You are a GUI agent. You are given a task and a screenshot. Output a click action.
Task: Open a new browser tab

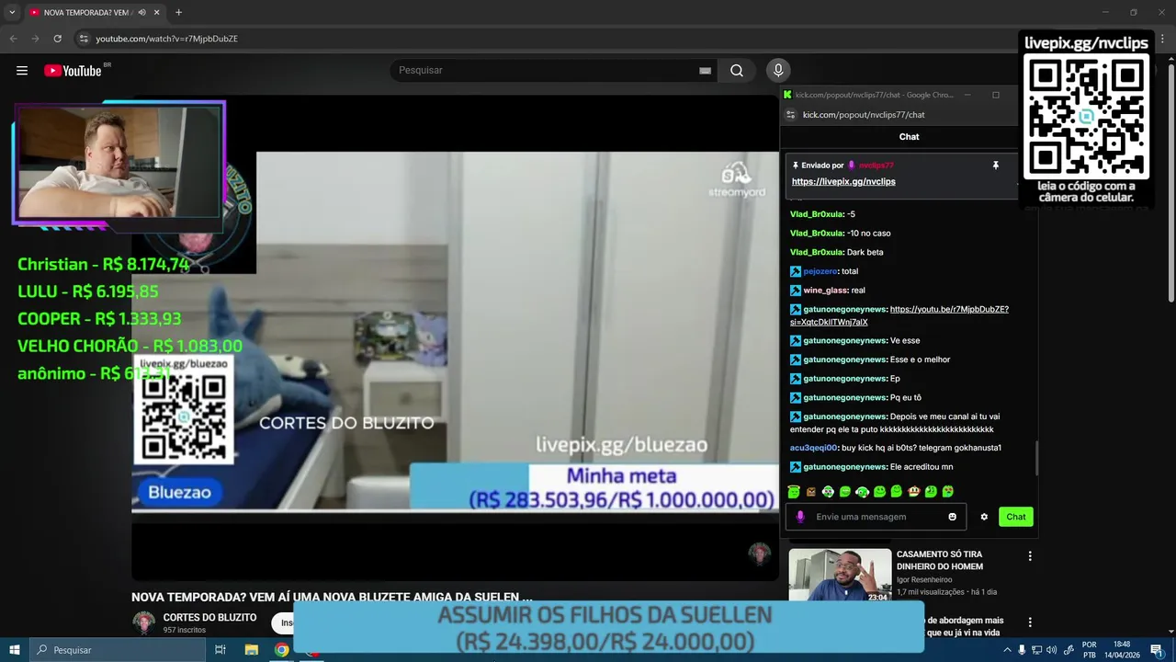click(x=178, y=12)
